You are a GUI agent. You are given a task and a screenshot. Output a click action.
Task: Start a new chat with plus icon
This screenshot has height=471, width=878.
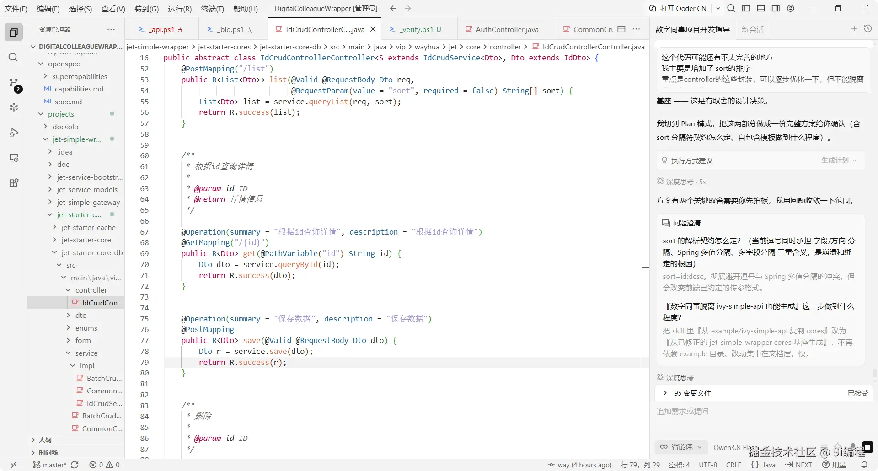pos(854,29)
